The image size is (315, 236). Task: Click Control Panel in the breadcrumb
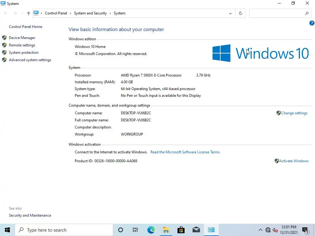[x=56, y=13]
